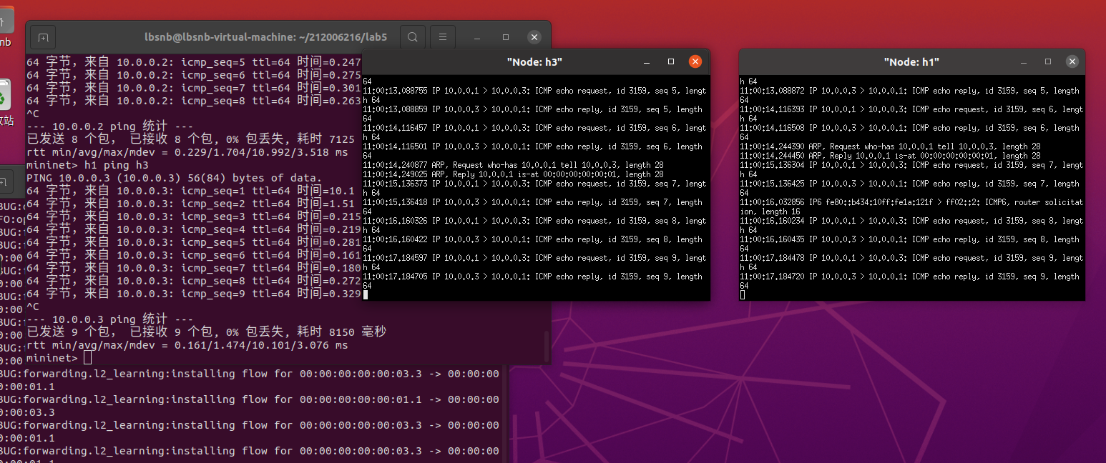Maximize the Node: h3 window
1106x463 pixels.
(x=671, y=62)
